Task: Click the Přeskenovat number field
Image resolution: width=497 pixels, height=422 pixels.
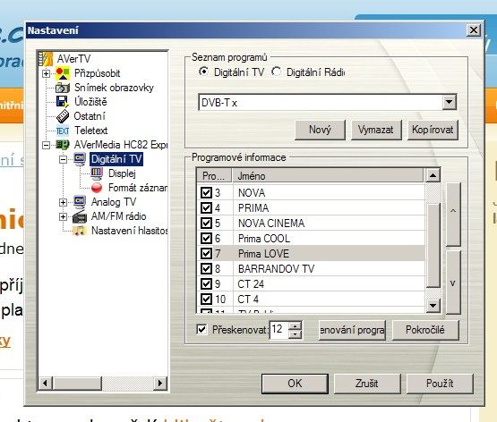Action: coord(278,330)
